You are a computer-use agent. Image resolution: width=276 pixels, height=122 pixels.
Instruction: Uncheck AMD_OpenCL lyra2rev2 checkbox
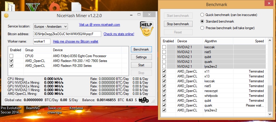point(164,110)
